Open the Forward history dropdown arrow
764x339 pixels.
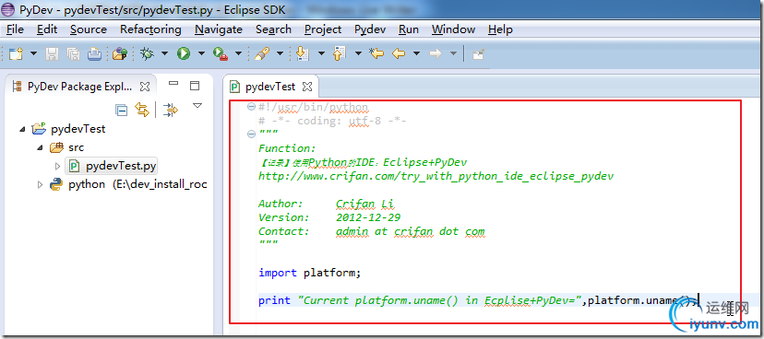click(x=453, y=54)
